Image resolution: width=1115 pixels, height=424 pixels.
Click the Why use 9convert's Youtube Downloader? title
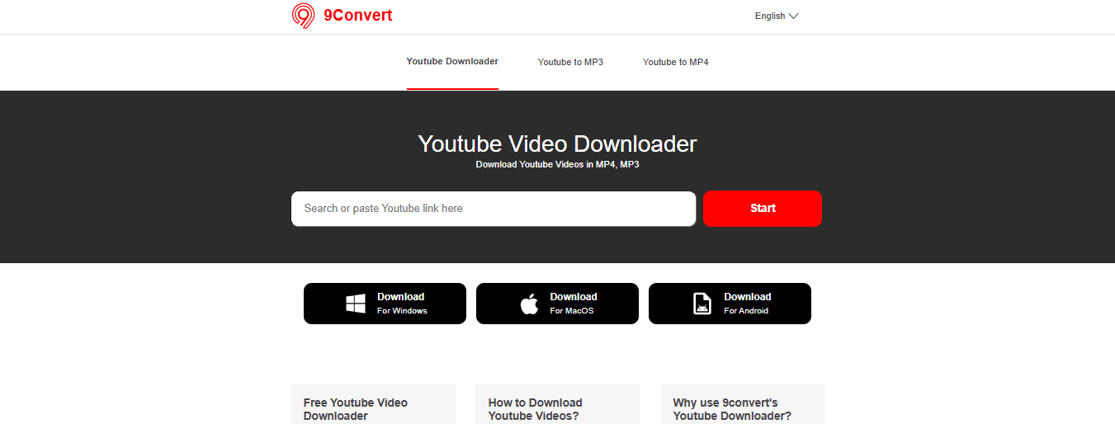tap(732, 409)
